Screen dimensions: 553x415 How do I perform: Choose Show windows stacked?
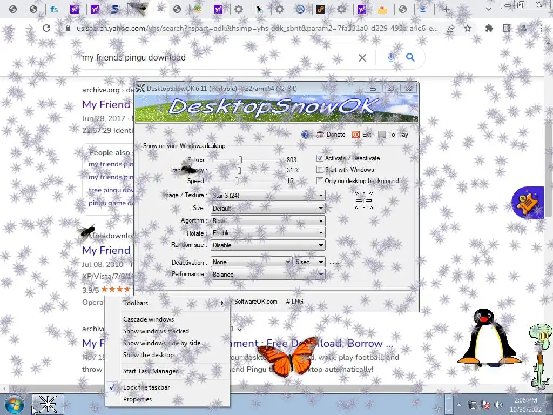[x=167, y=331]
